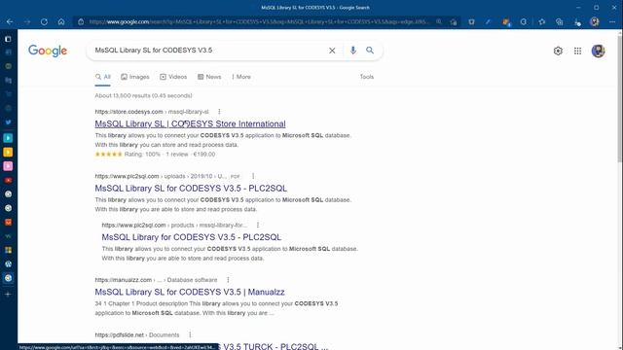The image size is (623, 350).
Task: Click the page vertical scrollbar thumb
Action: point(619,99)
